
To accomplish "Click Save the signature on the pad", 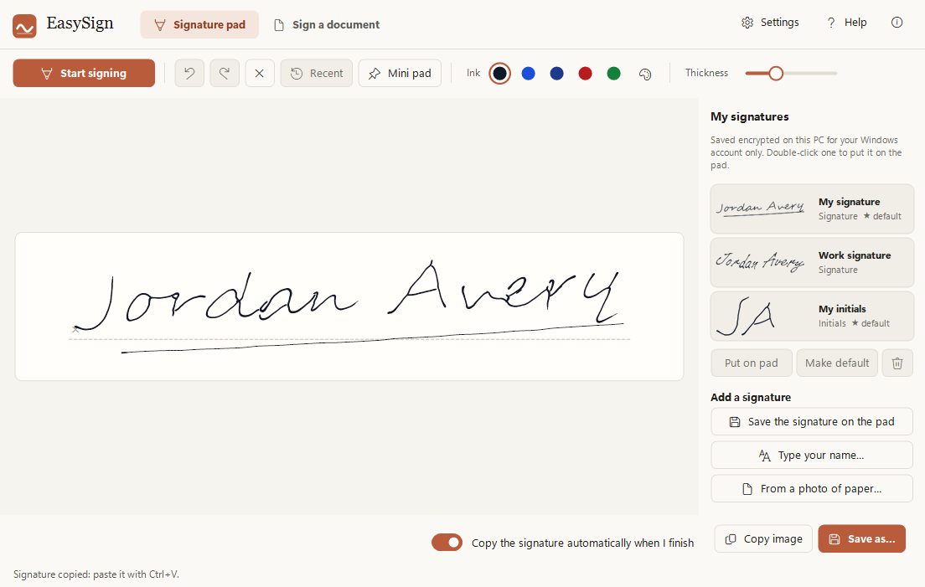I will (812, 421).
